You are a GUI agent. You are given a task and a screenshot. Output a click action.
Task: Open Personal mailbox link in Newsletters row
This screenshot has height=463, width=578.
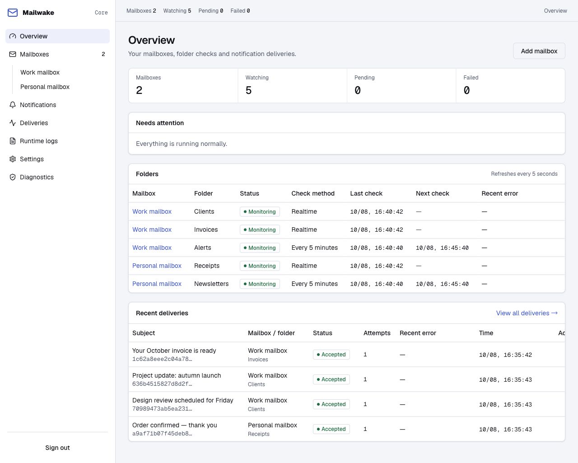157,284
